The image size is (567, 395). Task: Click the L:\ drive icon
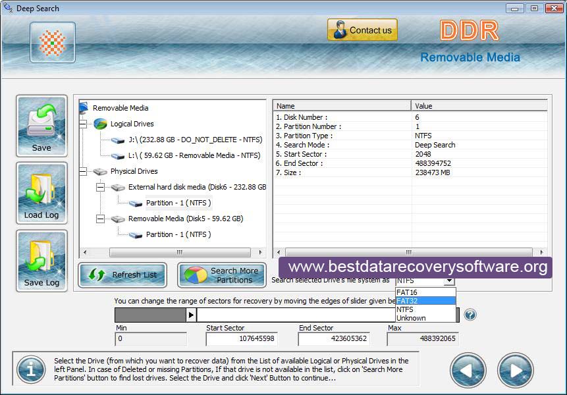click(118, 156)
